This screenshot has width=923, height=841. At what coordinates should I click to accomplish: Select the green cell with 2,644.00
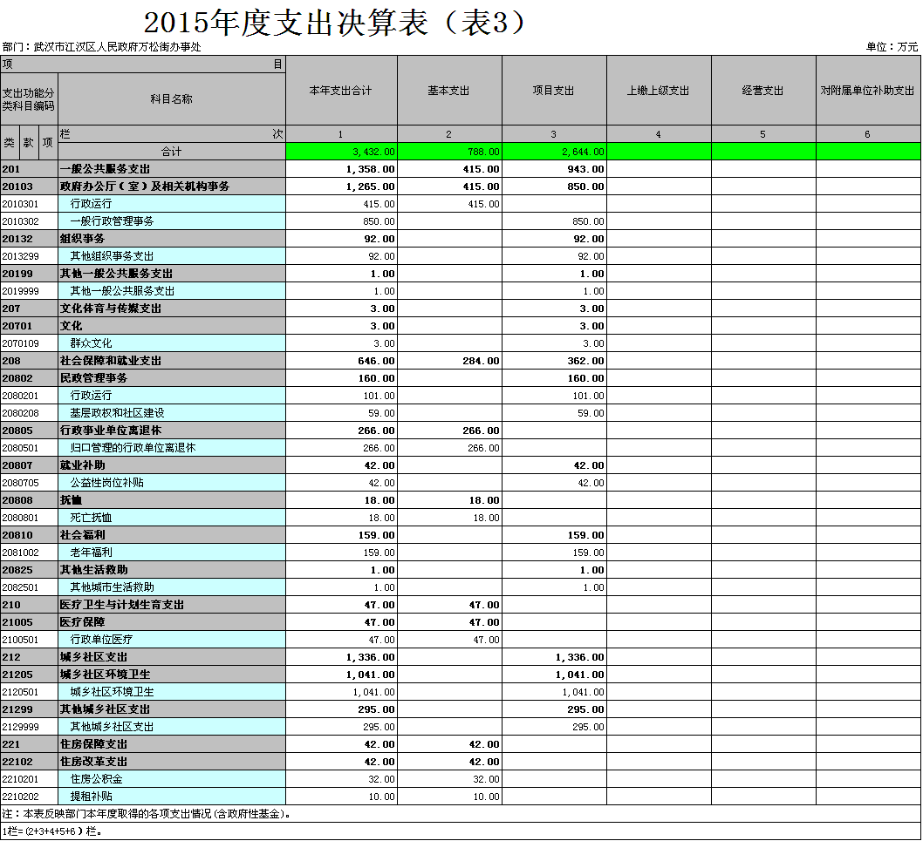tap(554, 152)
